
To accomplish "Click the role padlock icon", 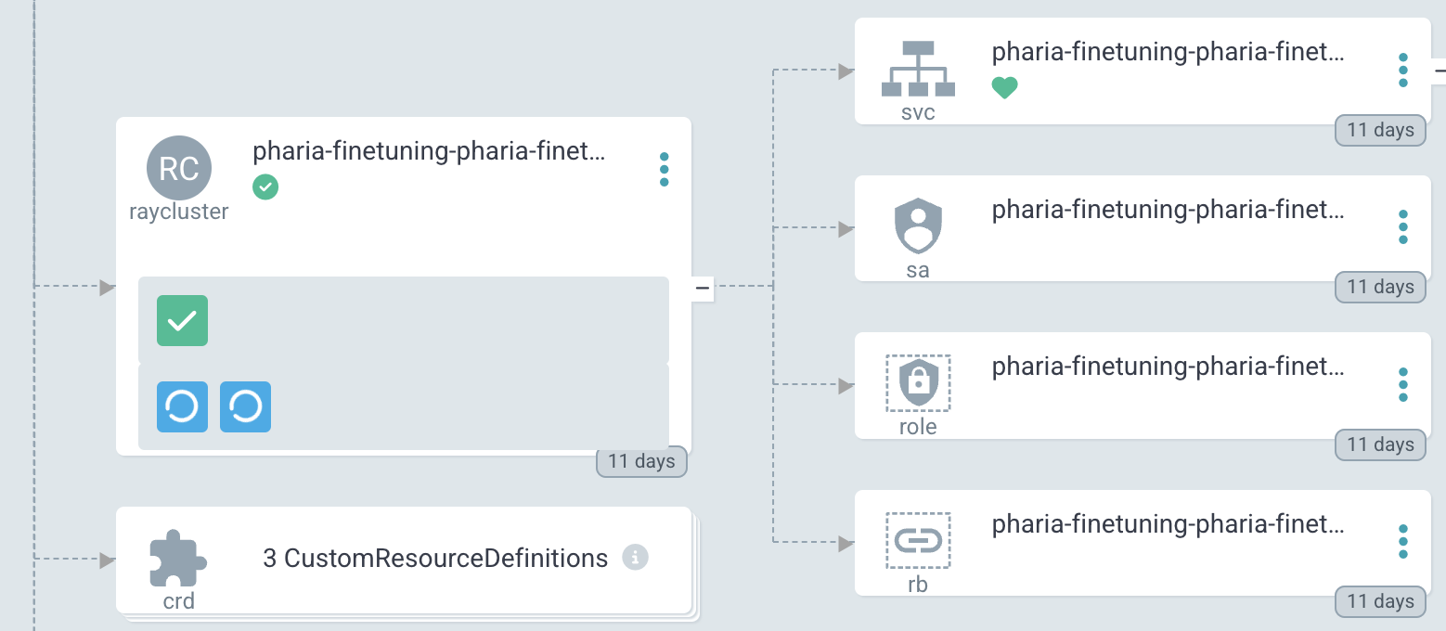I will pyautogui.click(x=918, y=382).
